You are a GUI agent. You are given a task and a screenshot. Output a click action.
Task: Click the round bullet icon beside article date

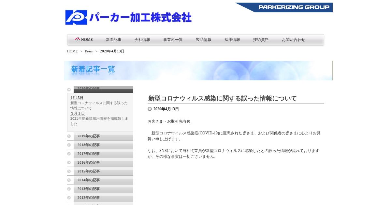click(x=150, y=109)
